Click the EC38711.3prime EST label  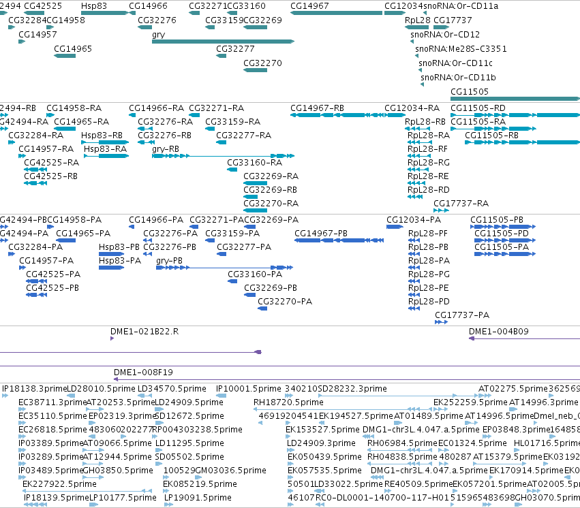[52, 402]
